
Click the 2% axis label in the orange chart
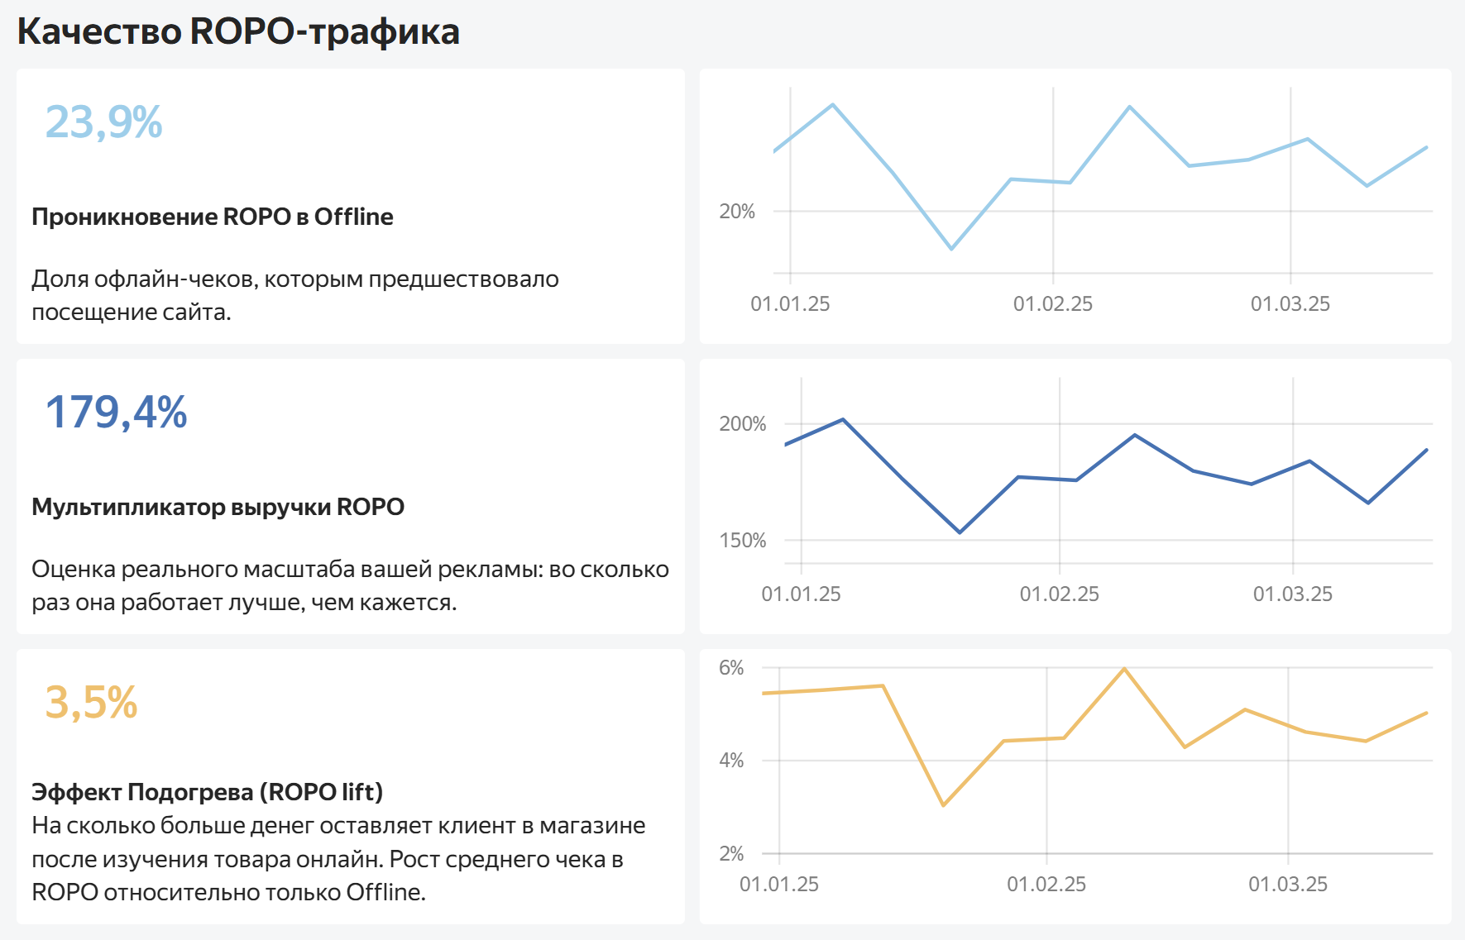pyautogui.click(x=731, y=854)
